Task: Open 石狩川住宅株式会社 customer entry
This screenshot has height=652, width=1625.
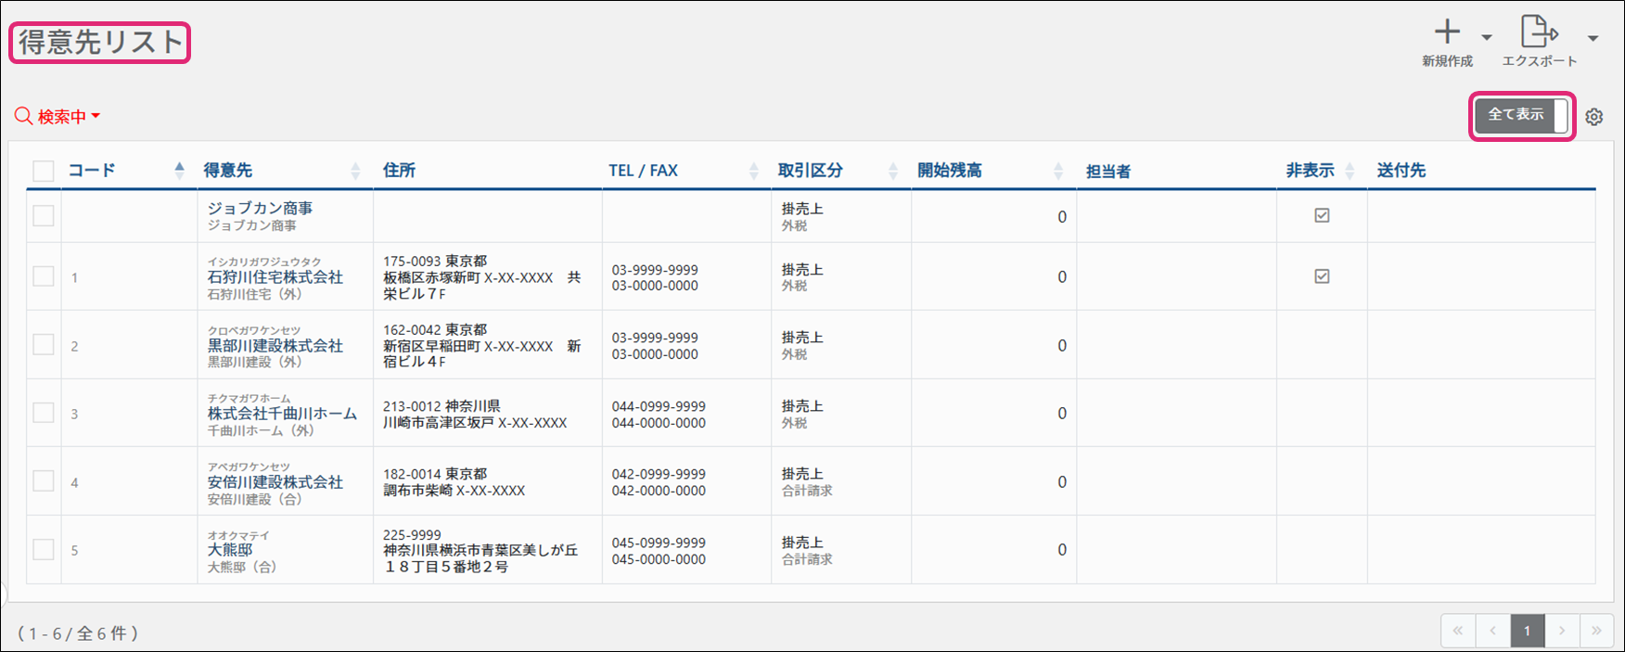Action: click(x=275, y=277)
